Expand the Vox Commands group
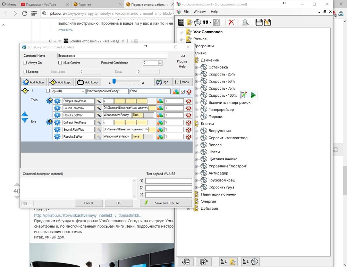 (x=181, y=32)
